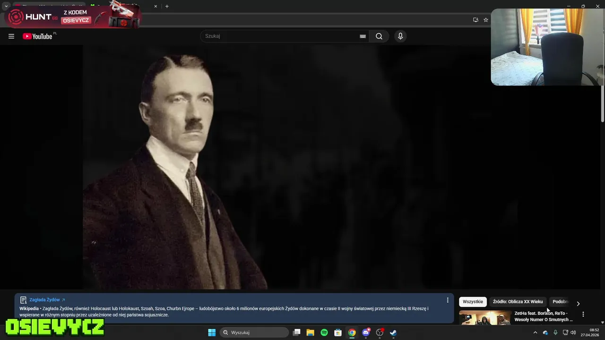Start voice search with the microphone icon
605x340 pixels.
[400, 36]
